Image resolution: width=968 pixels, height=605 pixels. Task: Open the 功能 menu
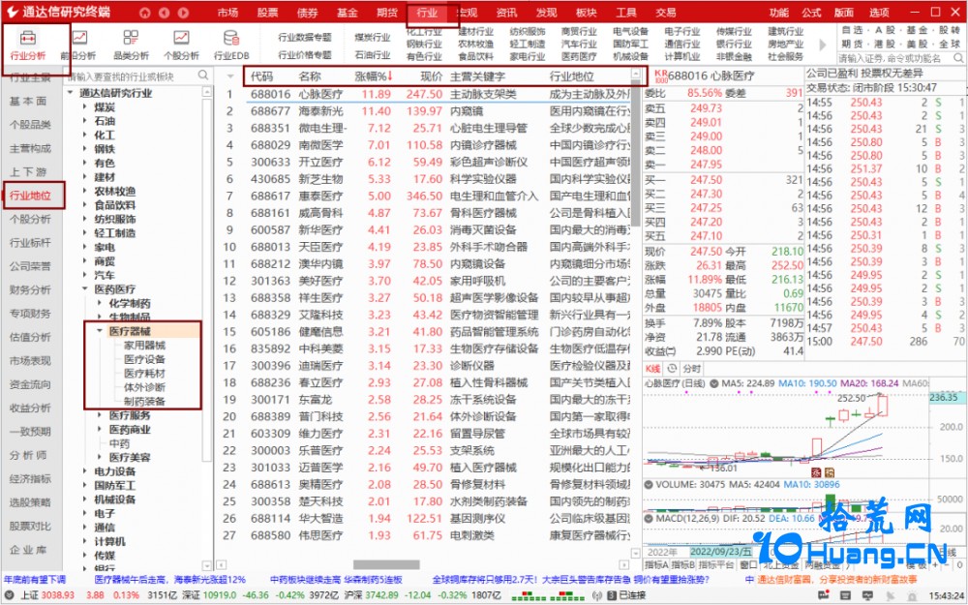779,13
